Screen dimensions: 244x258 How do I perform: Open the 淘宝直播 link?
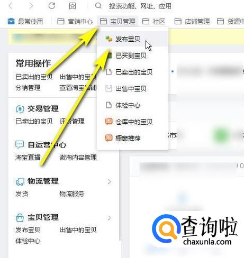click(28, 158)
